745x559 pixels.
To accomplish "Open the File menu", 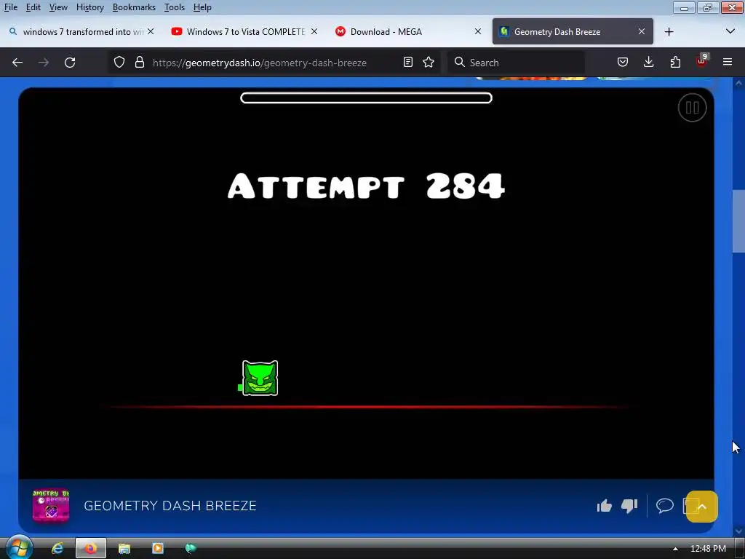I will coord(11,7).
